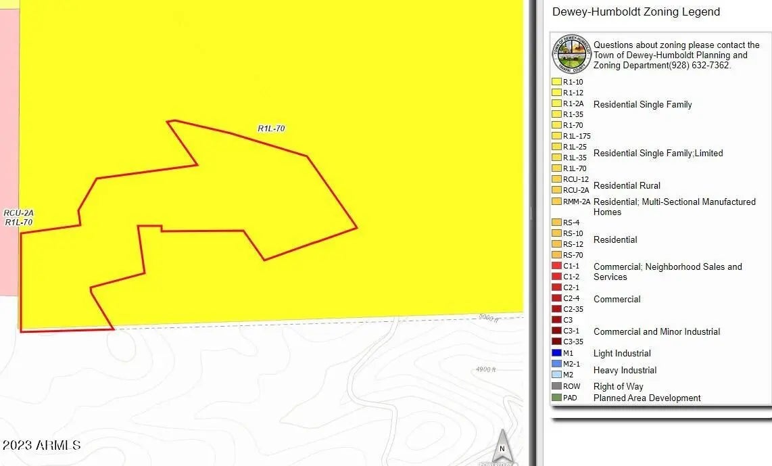The width and height of the screenshot is (772, 466).
Task: Select the light blue M2 legend swatch
Action: coord(556,375)
